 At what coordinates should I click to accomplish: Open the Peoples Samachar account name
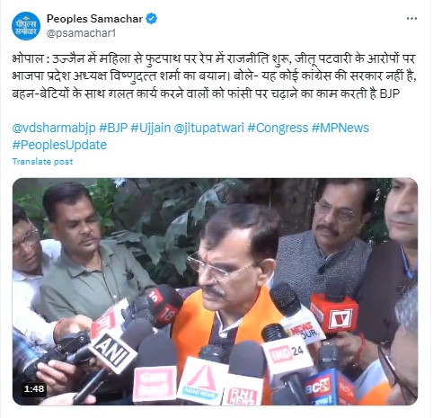point(94,19)
